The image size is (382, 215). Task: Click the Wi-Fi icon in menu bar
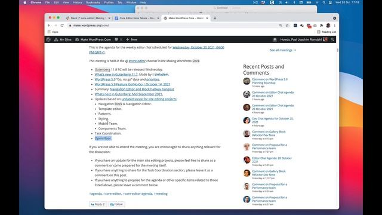pyautogui.click(x=317, y=2)
